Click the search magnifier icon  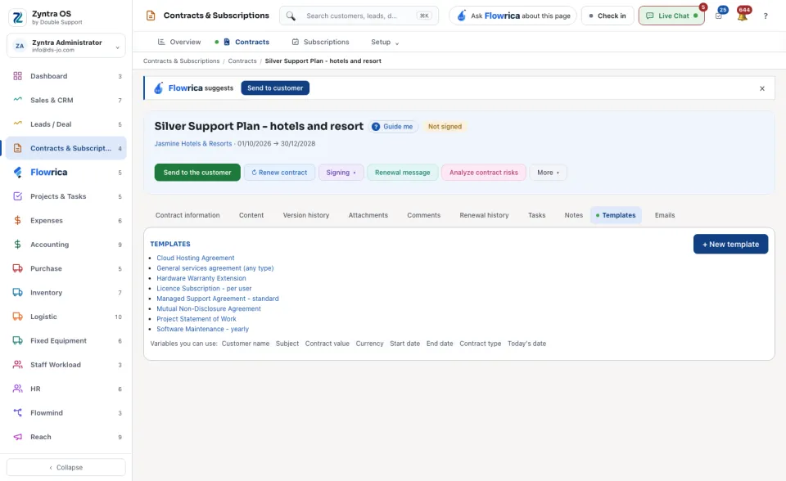291,16
